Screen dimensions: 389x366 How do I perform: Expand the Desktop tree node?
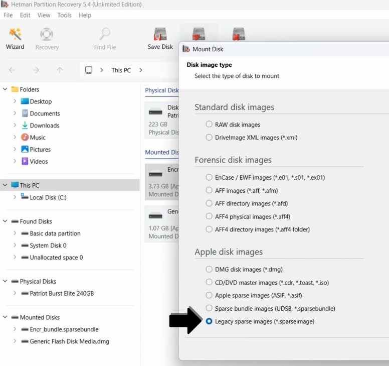pos(15,101)
